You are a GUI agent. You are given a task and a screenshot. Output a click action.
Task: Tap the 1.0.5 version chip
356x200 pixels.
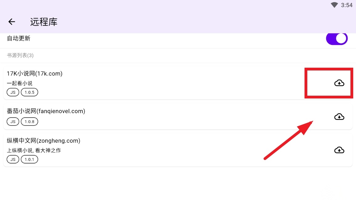(30, 92)
